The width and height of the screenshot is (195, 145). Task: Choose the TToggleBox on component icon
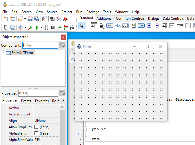coord(141,26)
